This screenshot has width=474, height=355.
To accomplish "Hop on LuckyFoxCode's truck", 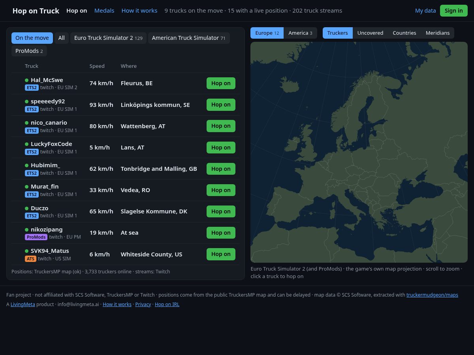I will tap(221, 148).
